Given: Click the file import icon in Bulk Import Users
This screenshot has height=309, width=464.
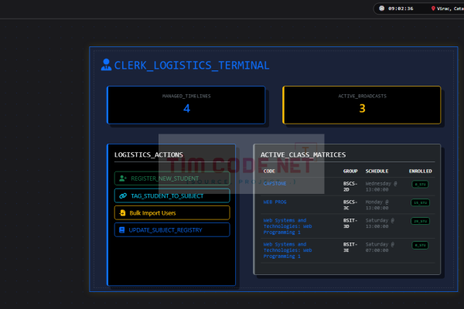Looking at the screenshot, I should (122, 213).
